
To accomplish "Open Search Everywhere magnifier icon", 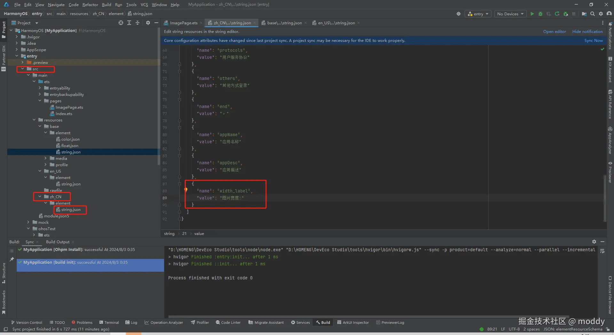I will click(593, 14).
